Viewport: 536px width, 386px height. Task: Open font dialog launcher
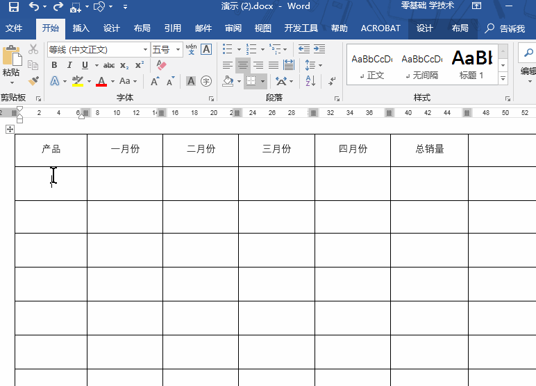click(211, 99)
